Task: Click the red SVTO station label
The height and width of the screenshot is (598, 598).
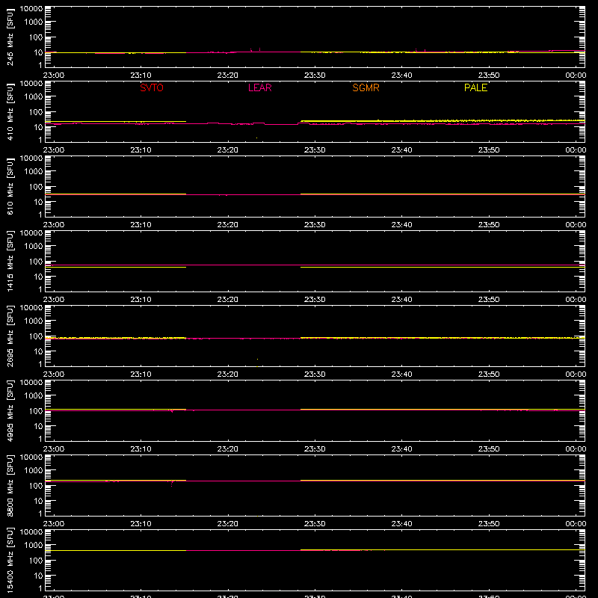Action: pyautogui.click(x=152, y=87)
